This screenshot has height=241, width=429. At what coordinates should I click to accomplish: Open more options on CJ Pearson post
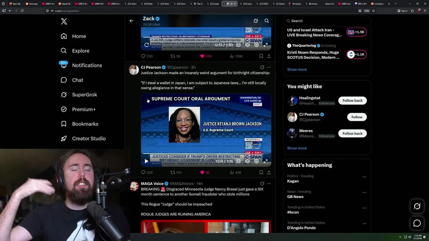[x=269, y=67]
